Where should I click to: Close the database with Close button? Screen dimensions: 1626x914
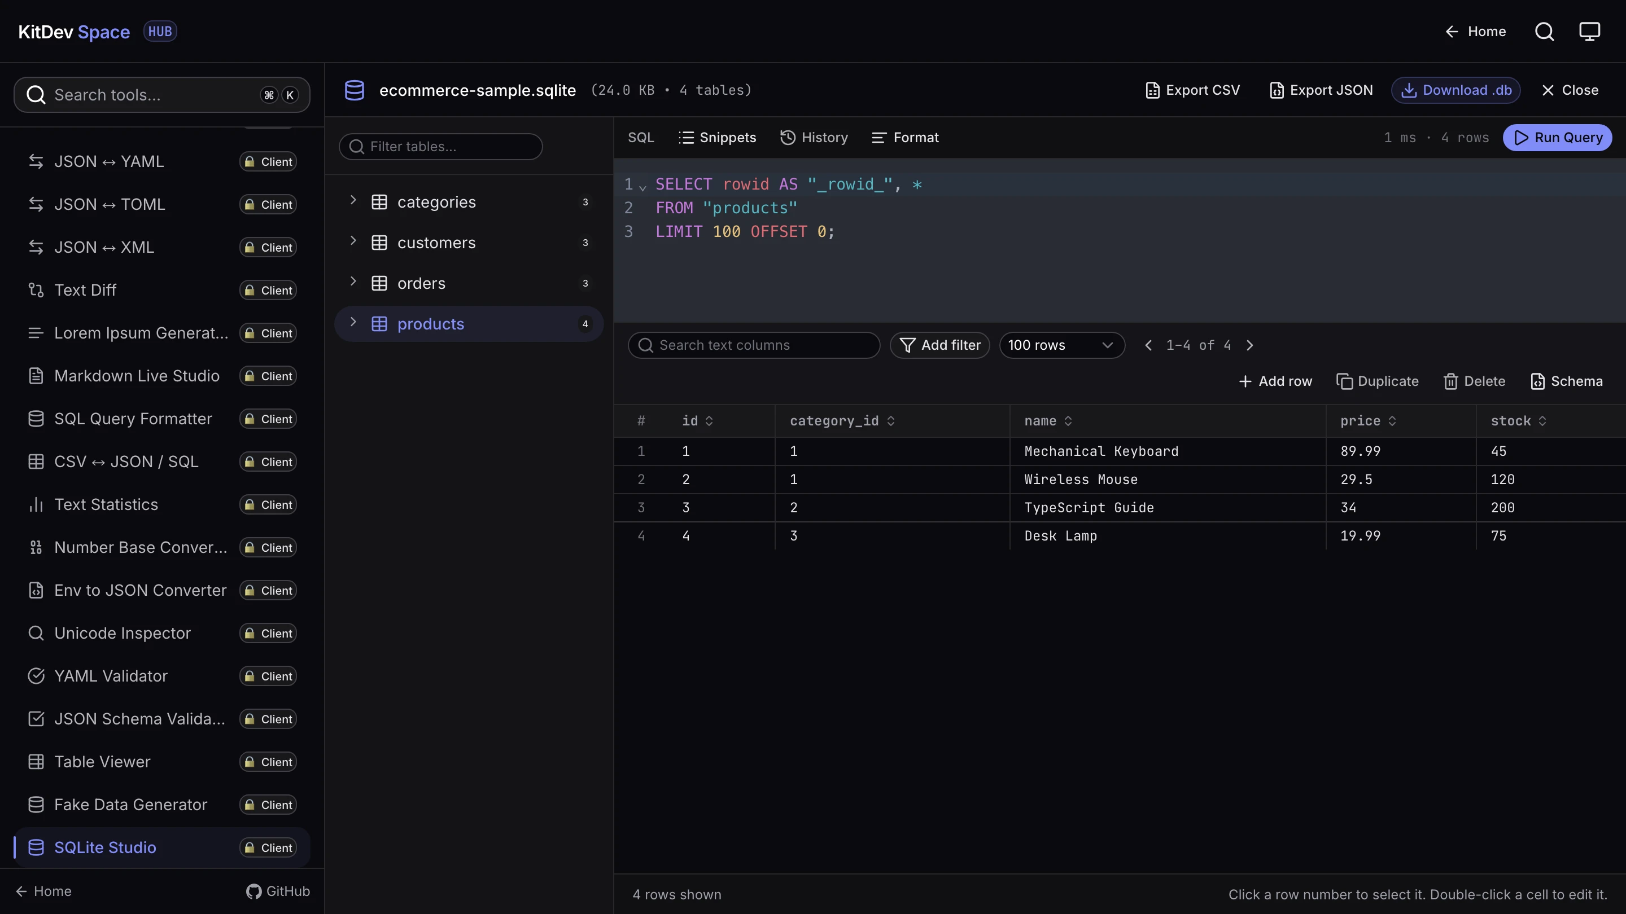(x=1570, y=90)
